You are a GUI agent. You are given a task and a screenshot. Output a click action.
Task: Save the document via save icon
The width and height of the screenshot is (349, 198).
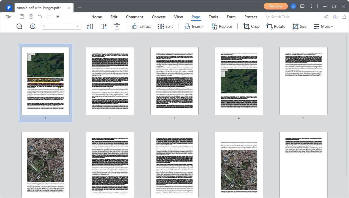point(22,17)
